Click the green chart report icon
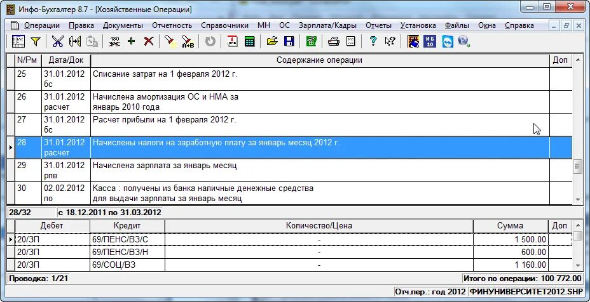Screen dimensions: 590x302 (311, 41)
